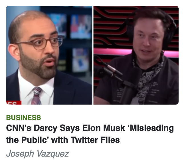Visit author Joseph Vazquez's page

pos(37,154)
